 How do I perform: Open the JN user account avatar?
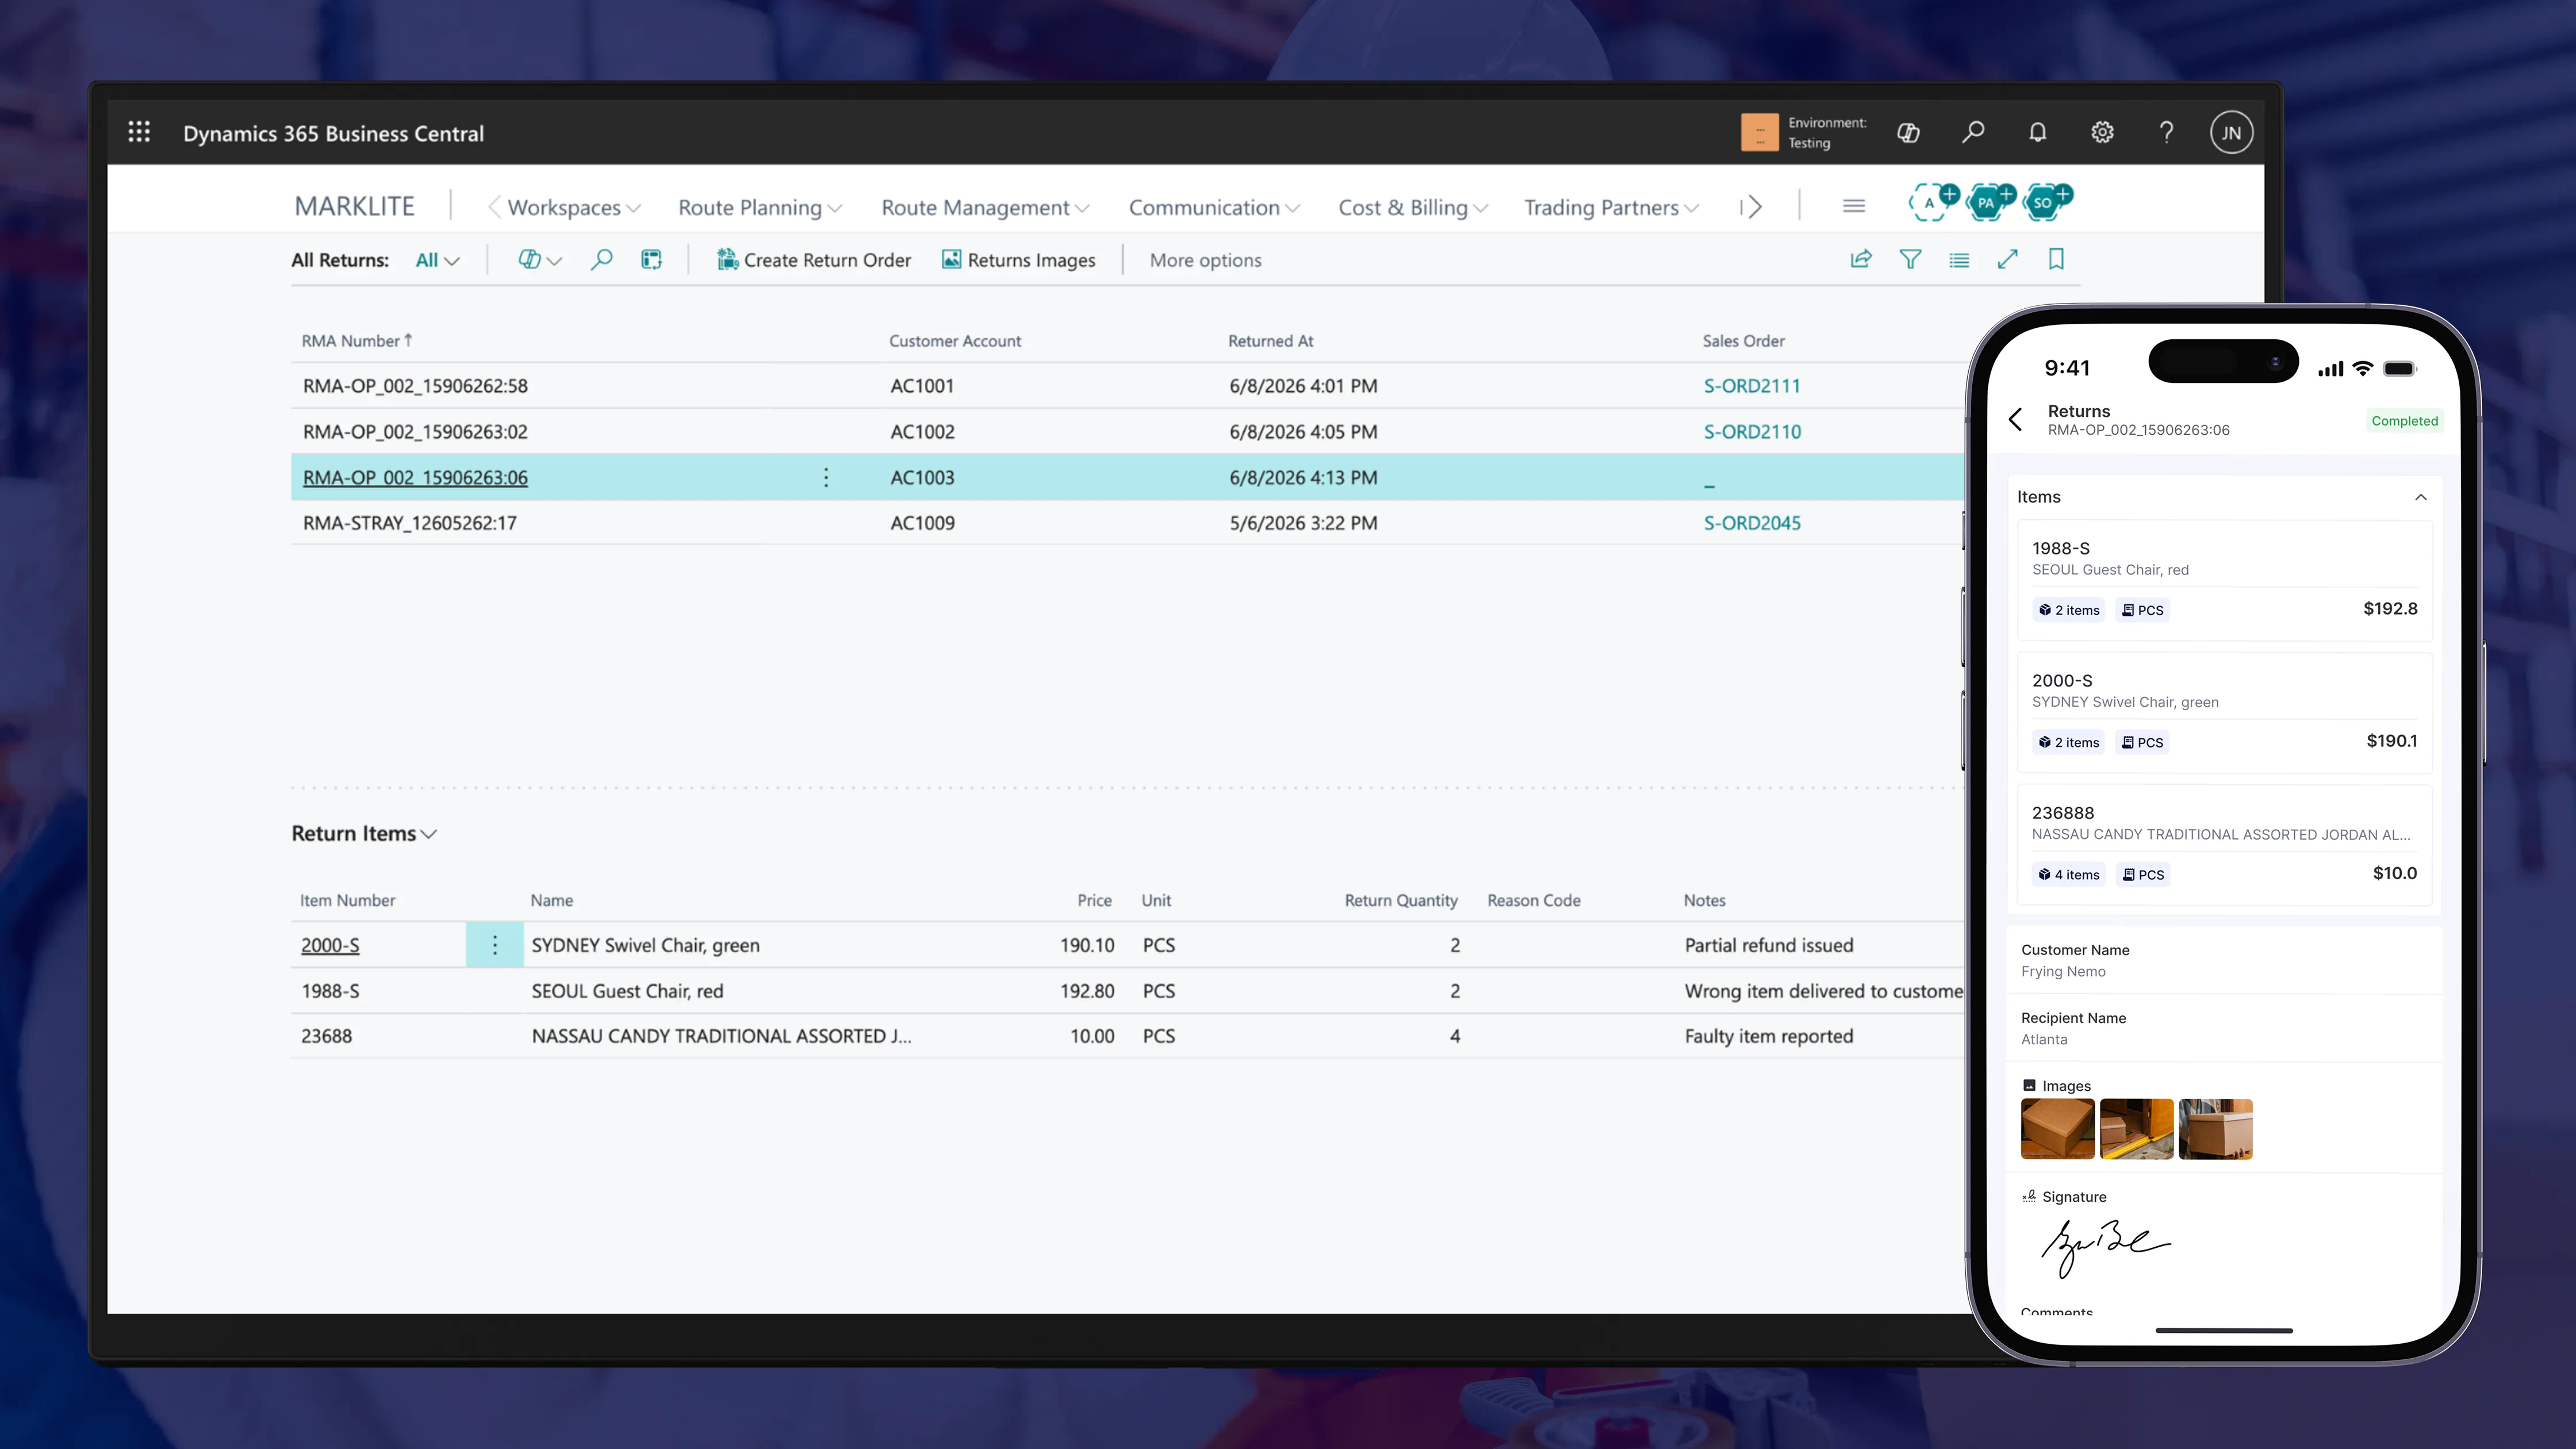2231,132
